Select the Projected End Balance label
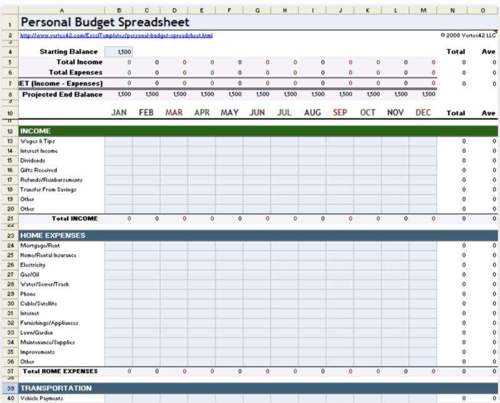The width and height of the screenshot is (500, 403). tap(62, 94)
